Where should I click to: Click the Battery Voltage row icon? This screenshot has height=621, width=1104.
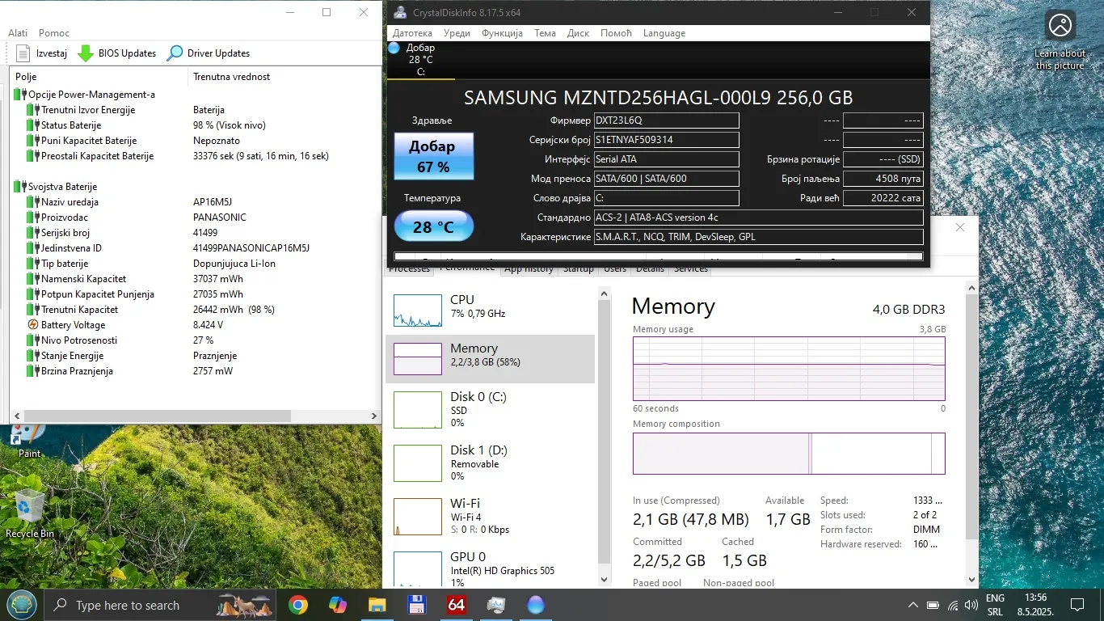pyautogui.click(x=32, y=325)
